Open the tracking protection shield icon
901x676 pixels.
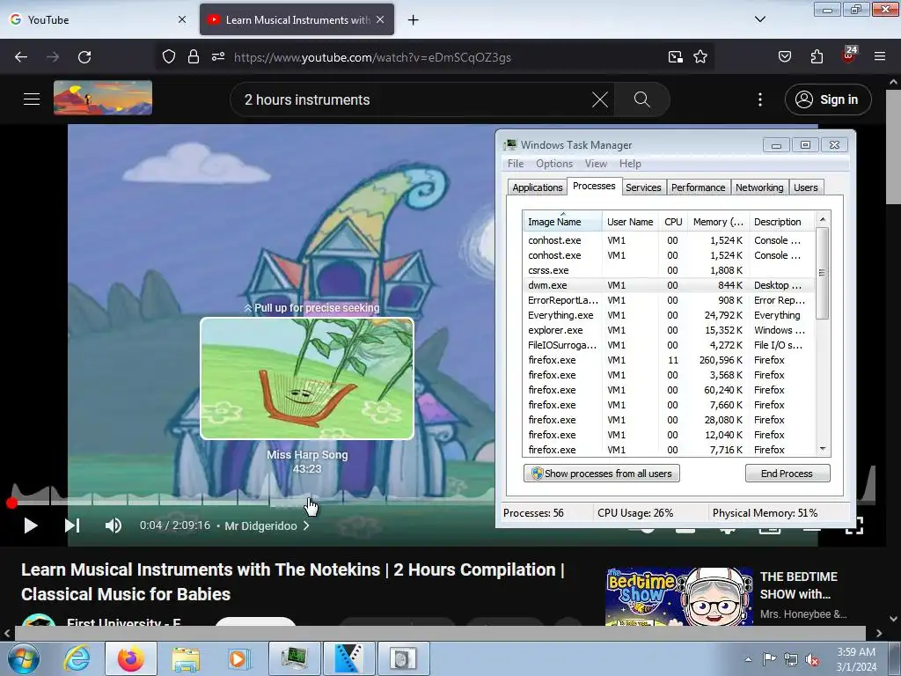tap(168, 57)
